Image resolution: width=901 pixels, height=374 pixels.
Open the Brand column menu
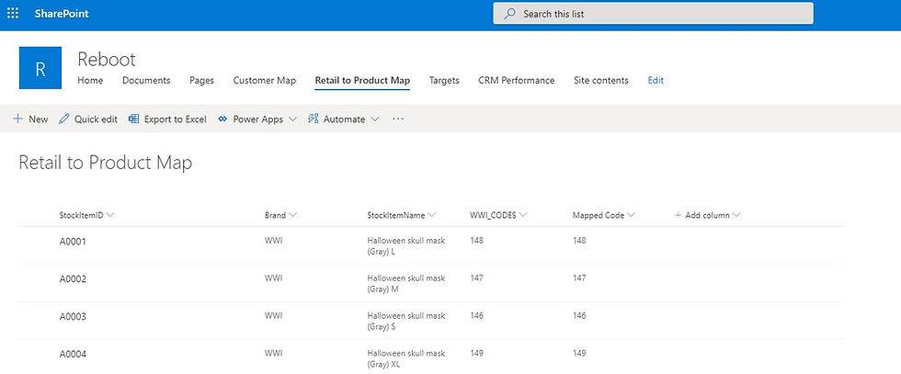coord(293,215)
